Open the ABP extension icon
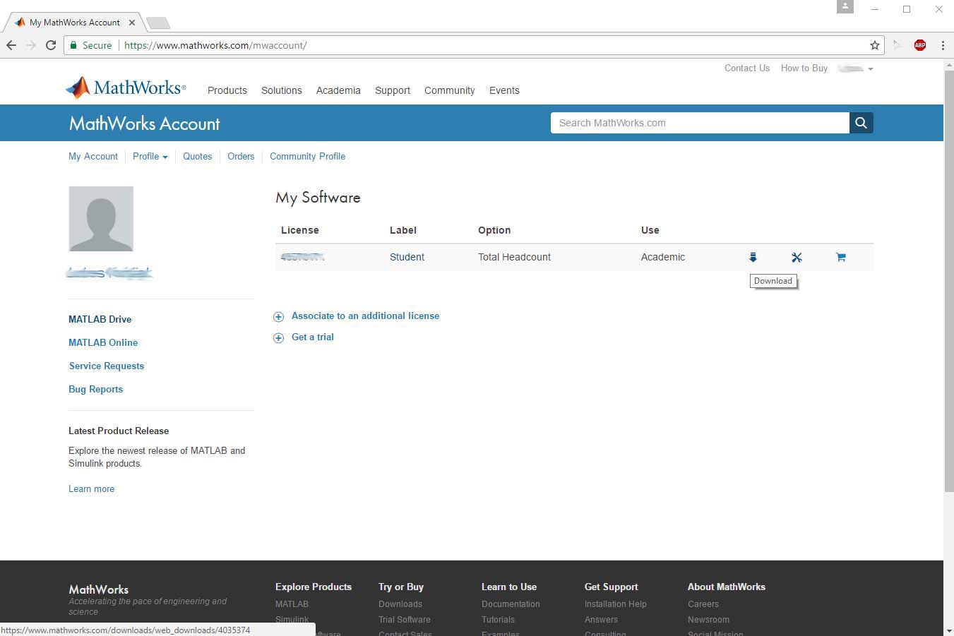 click(920, 45)
